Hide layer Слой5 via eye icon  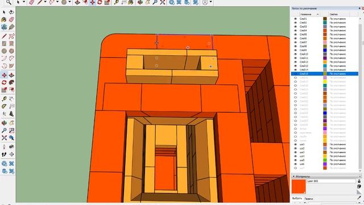click(295, 34)
